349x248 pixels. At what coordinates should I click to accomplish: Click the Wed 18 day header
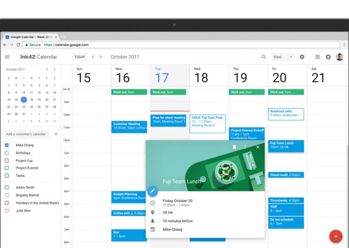[x=201, y=75]
